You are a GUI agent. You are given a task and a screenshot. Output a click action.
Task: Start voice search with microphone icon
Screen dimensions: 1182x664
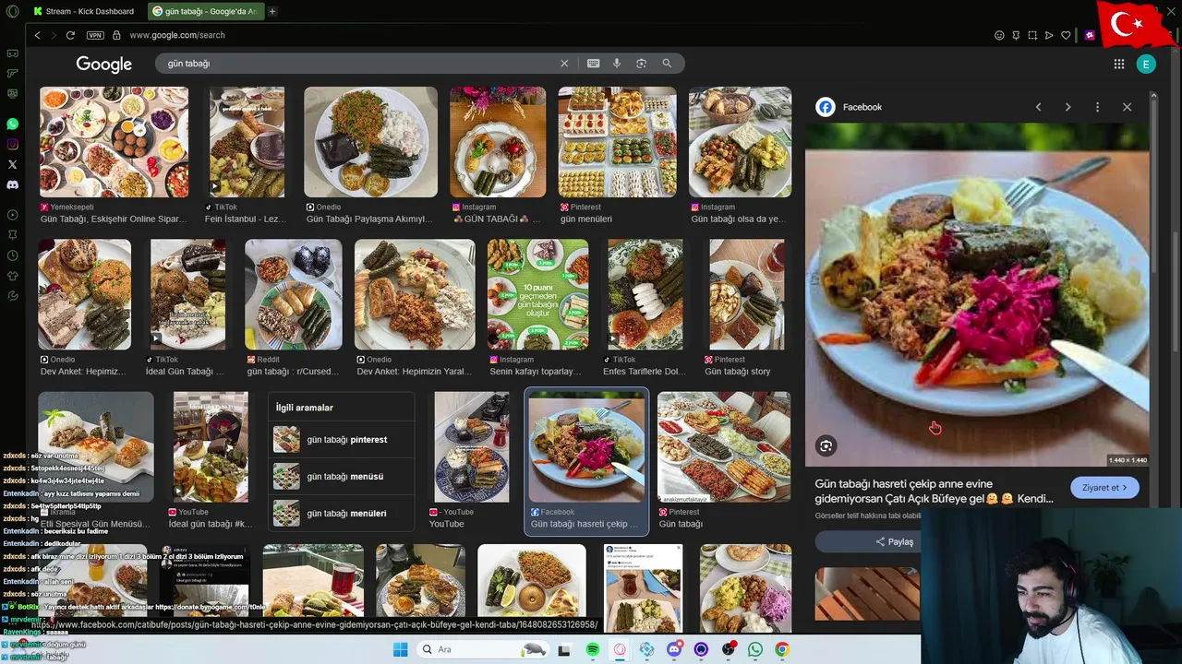click(617, 64)
